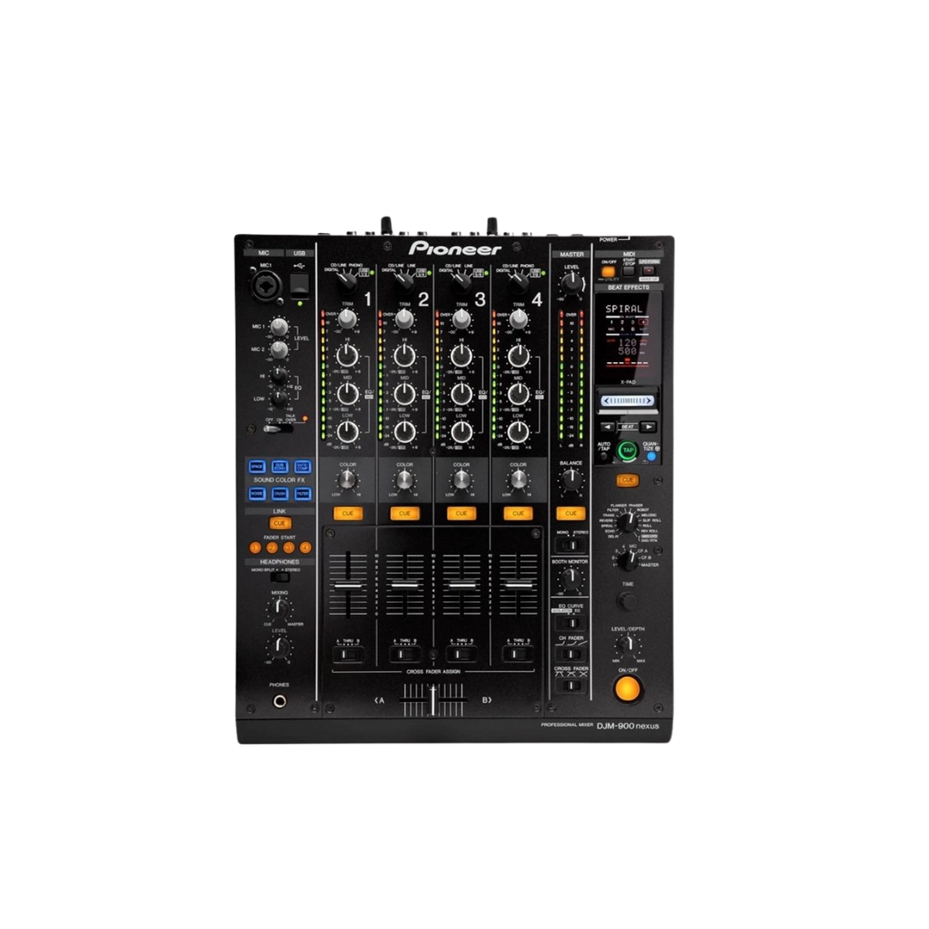929x929 pixels.
Task: Tap the green TAP button
Action: point(627,451)
